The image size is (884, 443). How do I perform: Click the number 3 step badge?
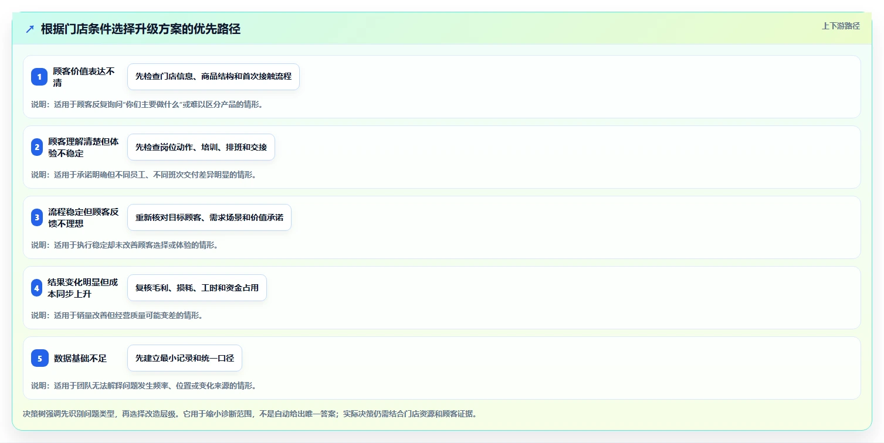click(x=37, y=217)
